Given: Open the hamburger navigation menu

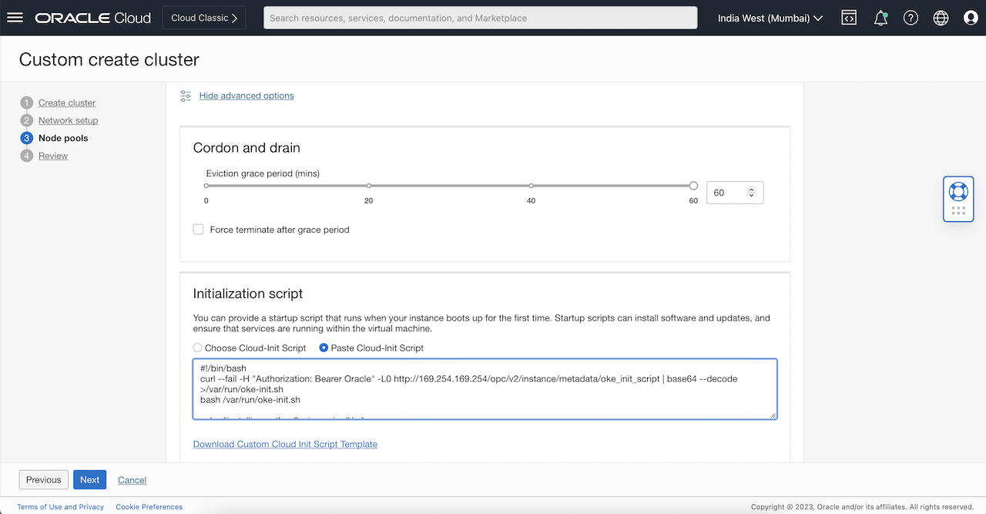Looking at the screenshot, I should click(x=15, y=18).
